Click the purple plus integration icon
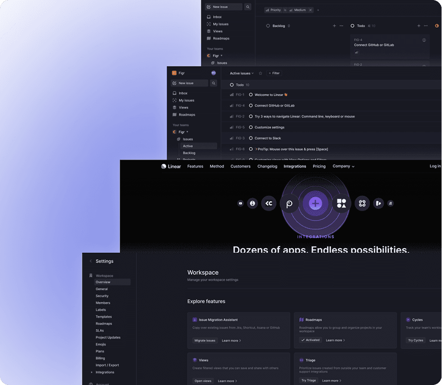The height and width of the screenshot is (385, 442). click(315, 203)
